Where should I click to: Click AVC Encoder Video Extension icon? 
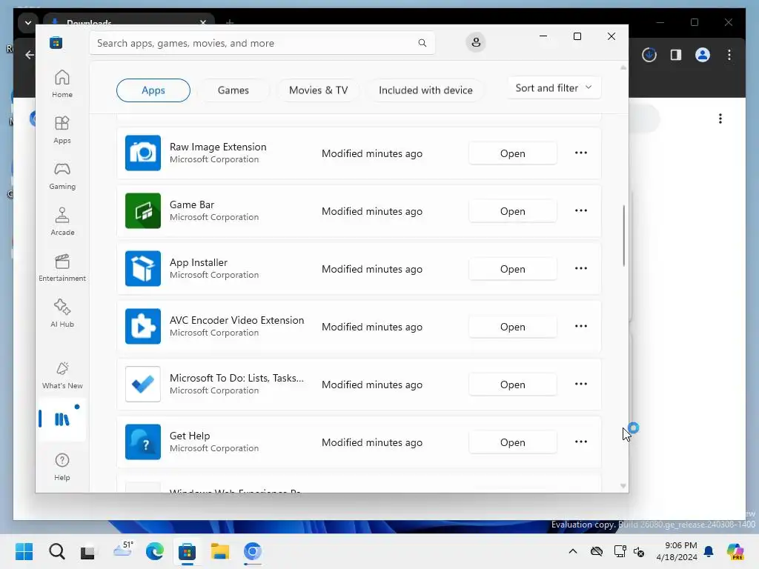coord(143,326)
